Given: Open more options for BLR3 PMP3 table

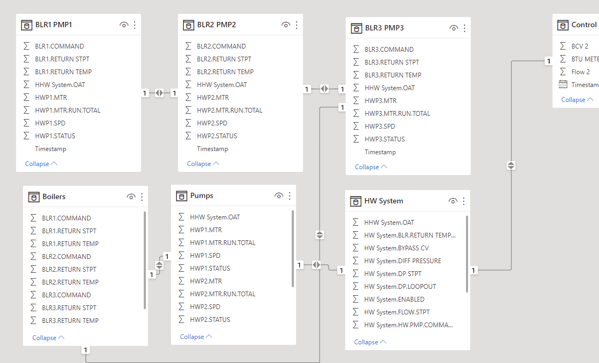Looking at the screenshot, I should coord(464,28).
